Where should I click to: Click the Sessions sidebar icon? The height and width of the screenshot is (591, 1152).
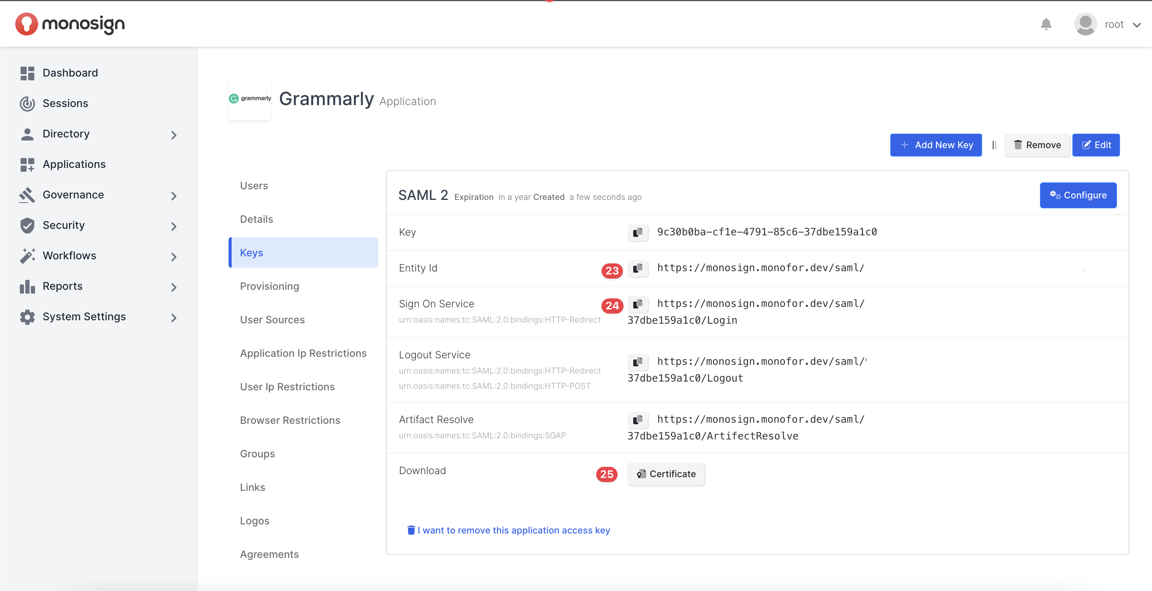pos(27,103)
